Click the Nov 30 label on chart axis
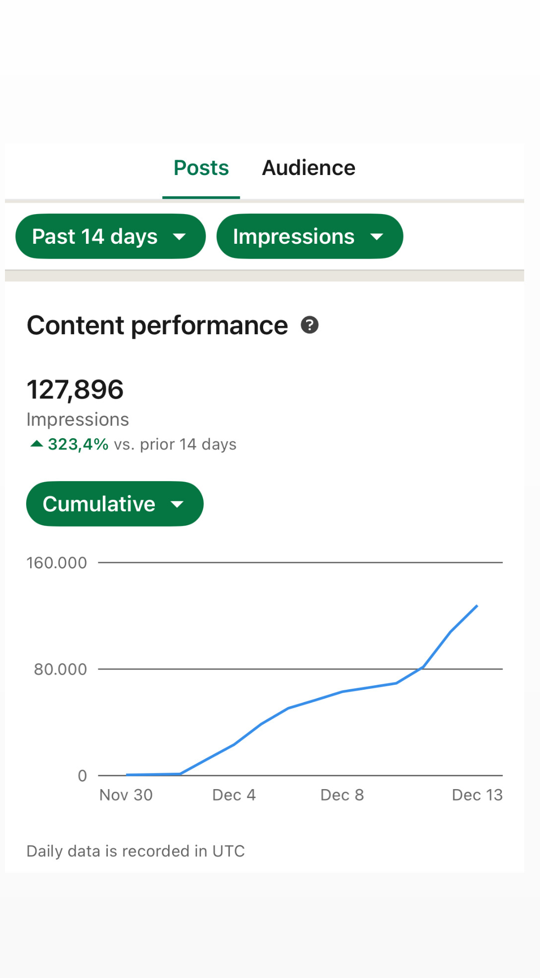 126,795
